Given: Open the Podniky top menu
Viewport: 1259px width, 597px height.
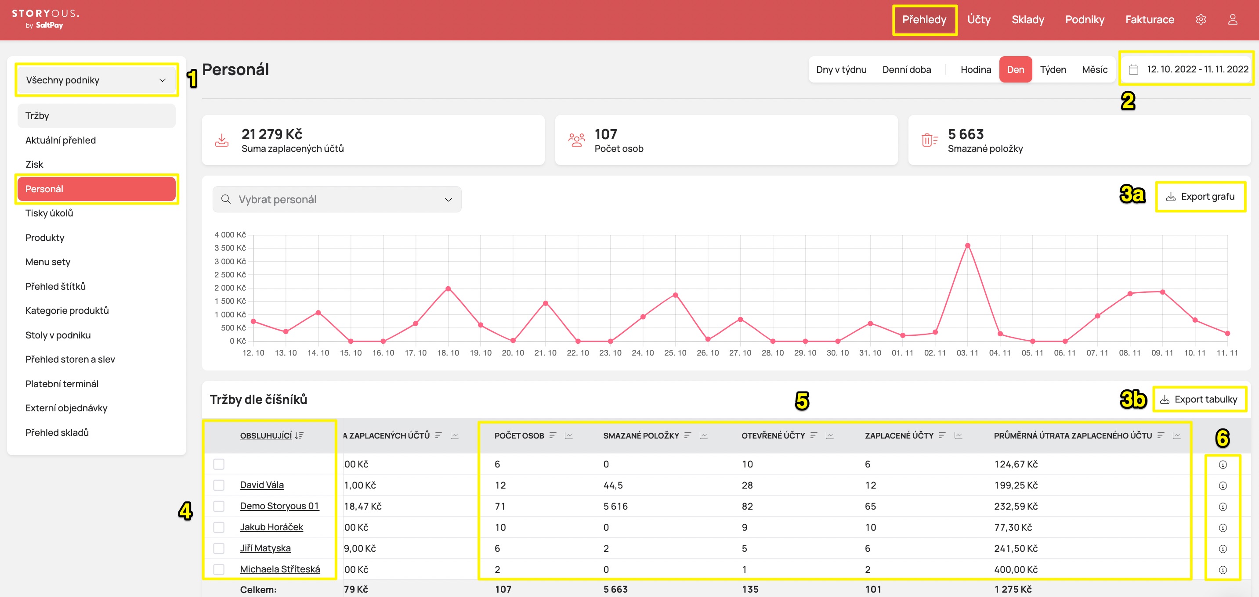Looking at the screenshot, I should [1085, 20].
